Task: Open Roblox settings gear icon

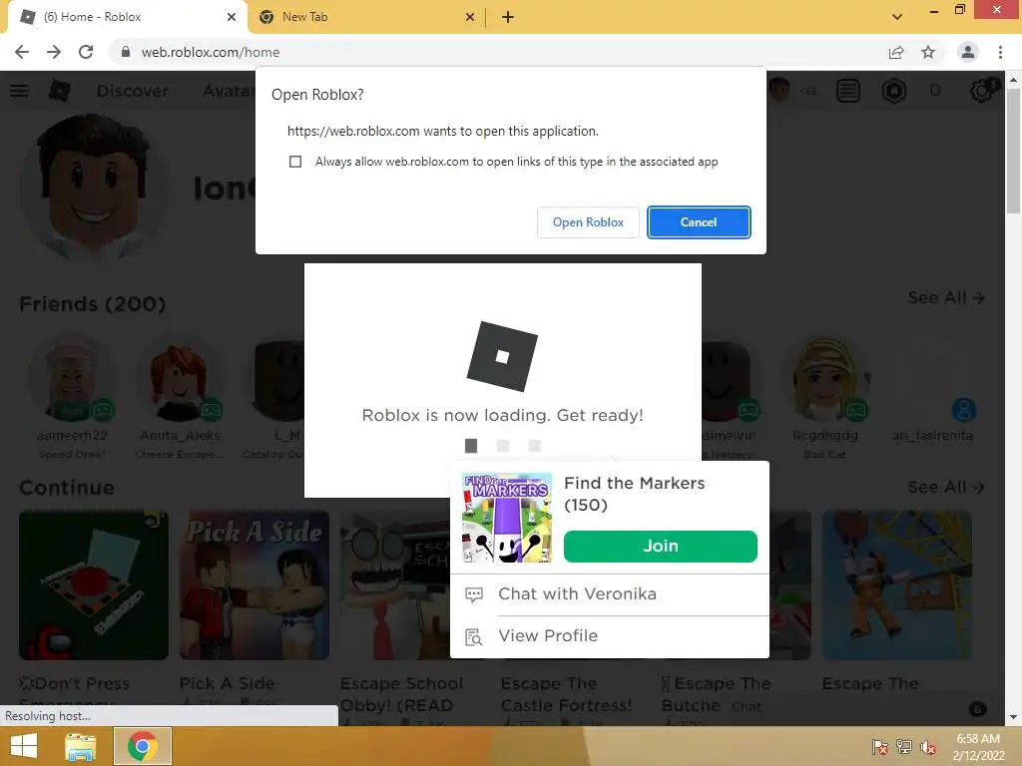Action: tap(982, 91)
